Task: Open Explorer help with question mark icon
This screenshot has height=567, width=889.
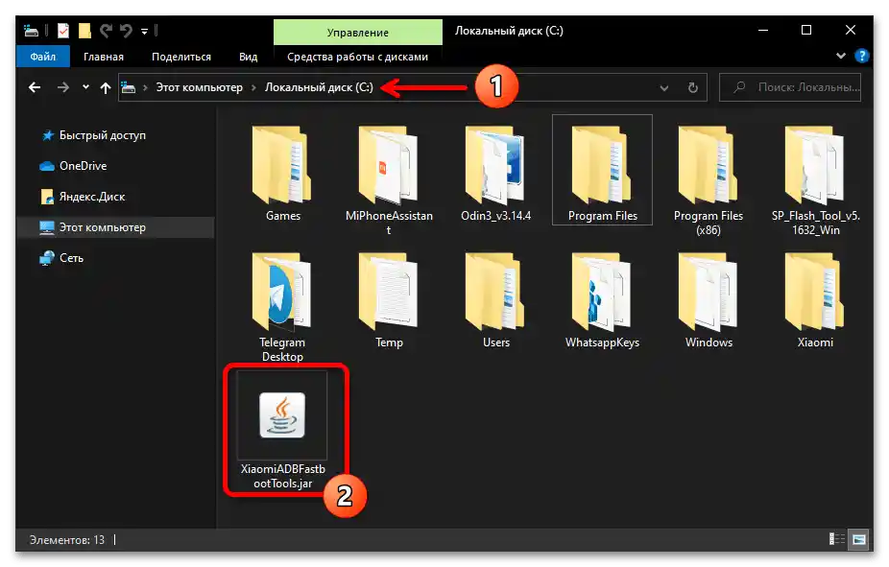Action: coord(862,56)
